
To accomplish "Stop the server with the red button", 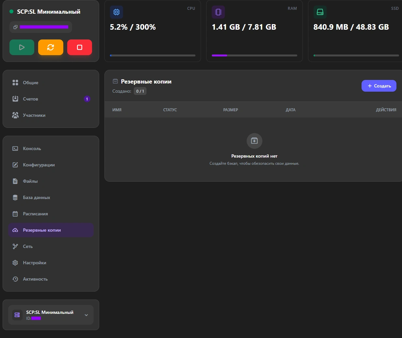I will point(80,47).
